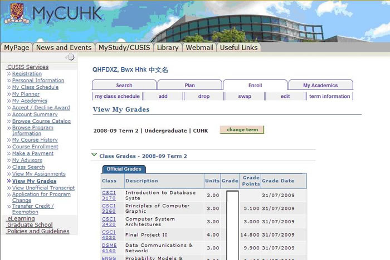Image resolution: width=390 pixels, height=260 pixels.
Task: Click the Grade Points column header
Action: tap(251, 181)
